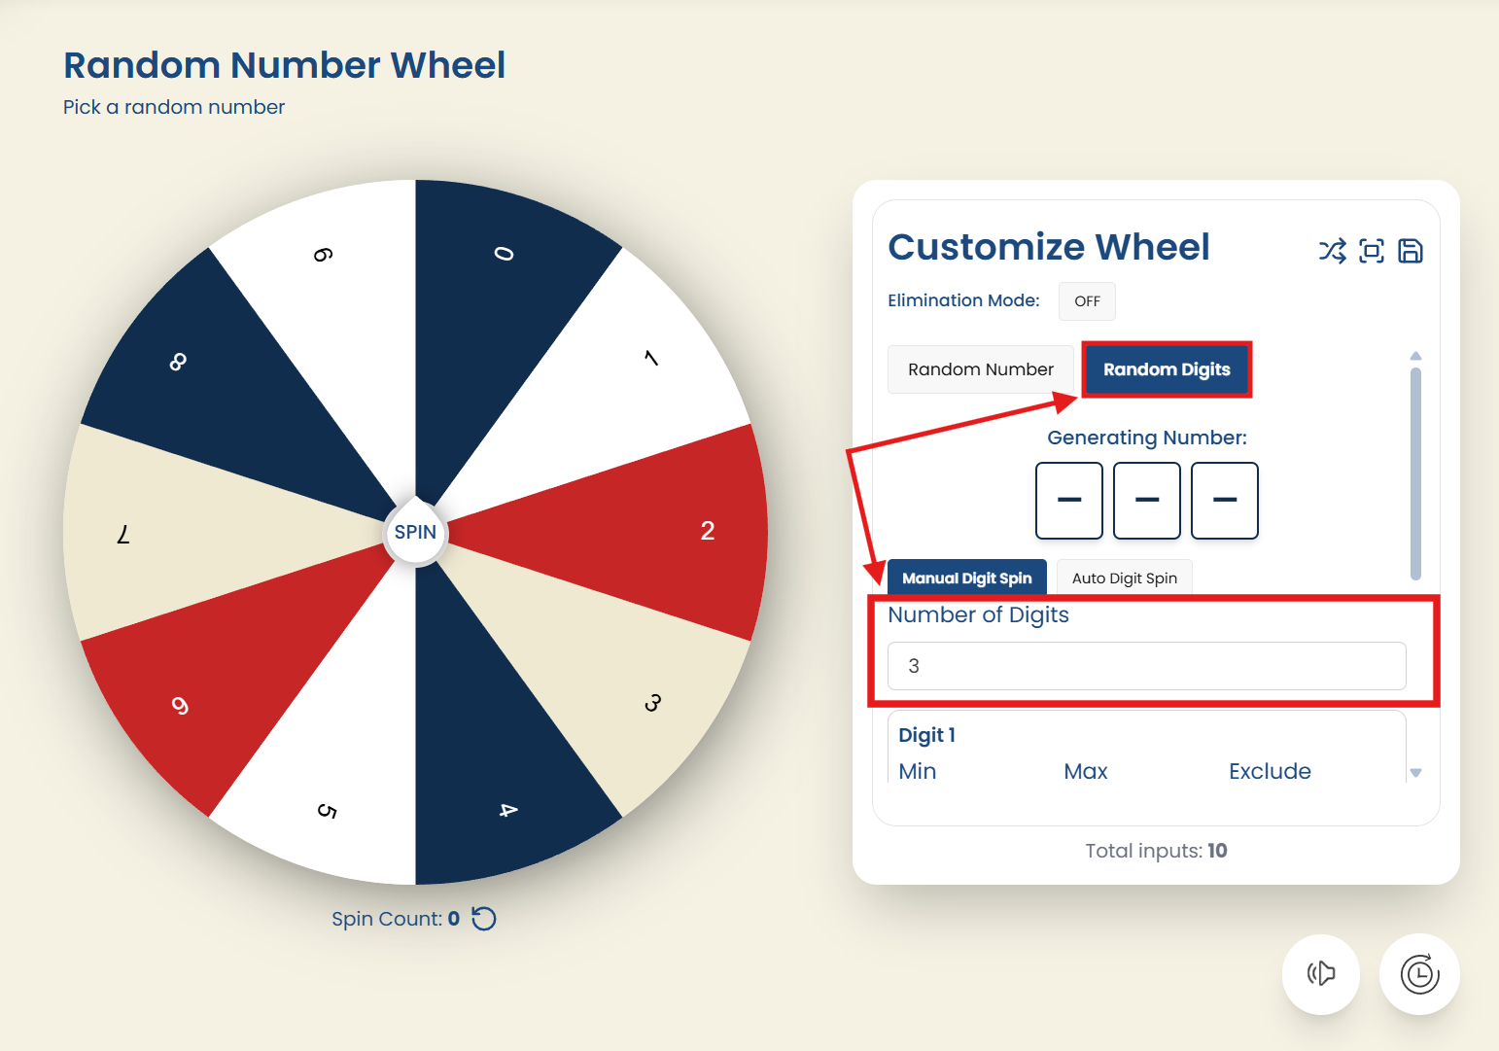
Task: Click the Total inputs label
Action: (x=1155, y=850)
